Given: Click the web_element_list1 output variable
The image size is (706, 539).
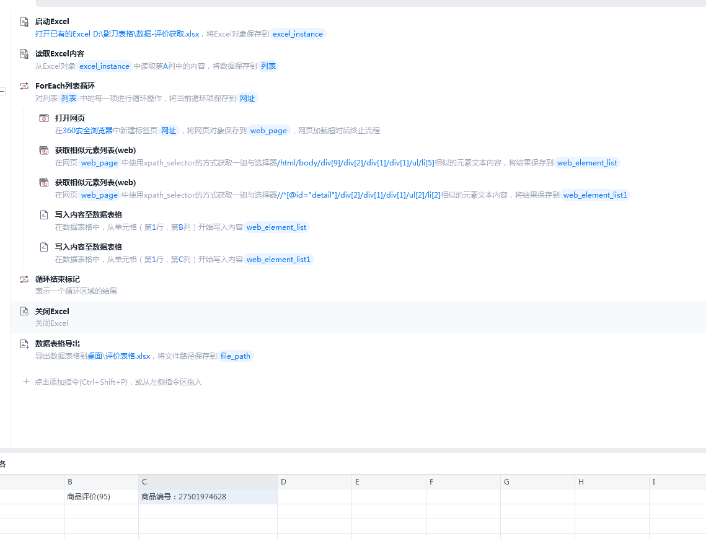Looking at the screenshot, I should coord(595,195).
